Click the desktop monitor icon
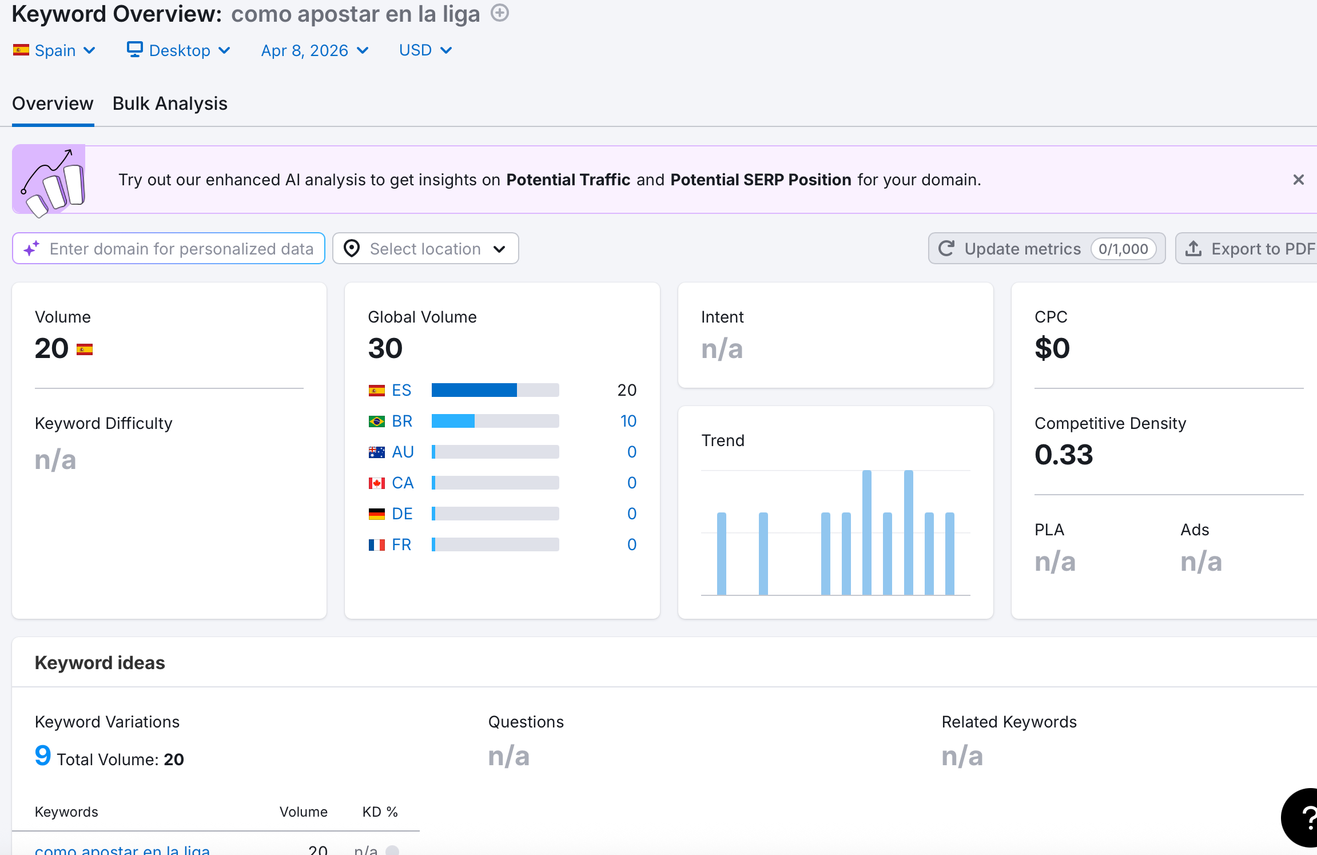 135,50
